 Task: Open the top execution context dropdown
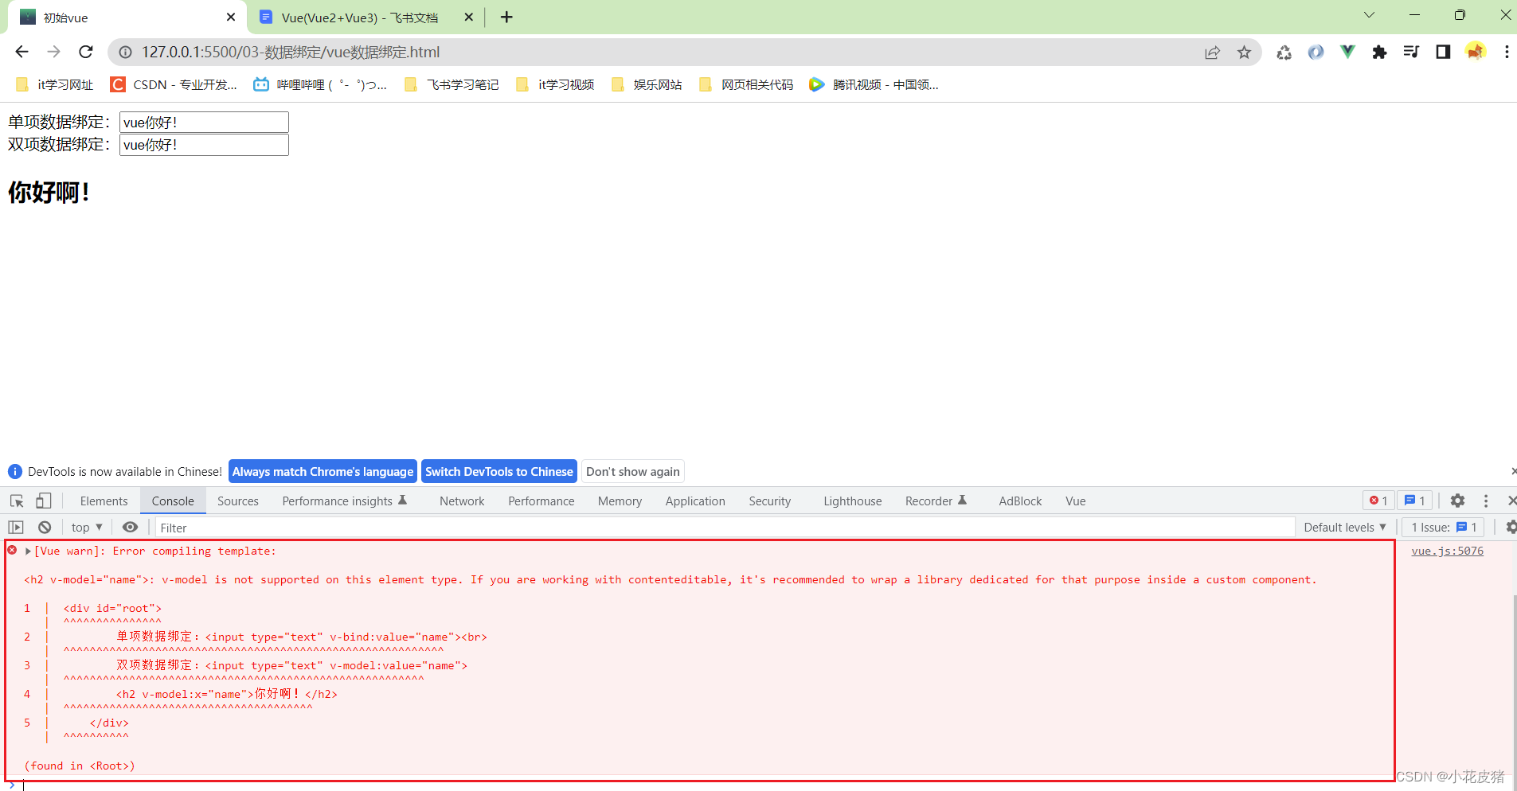click(x=87, y=527)
